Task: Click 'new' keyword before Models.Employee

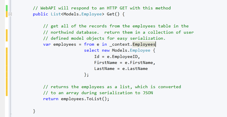Action: click(106, 50)
